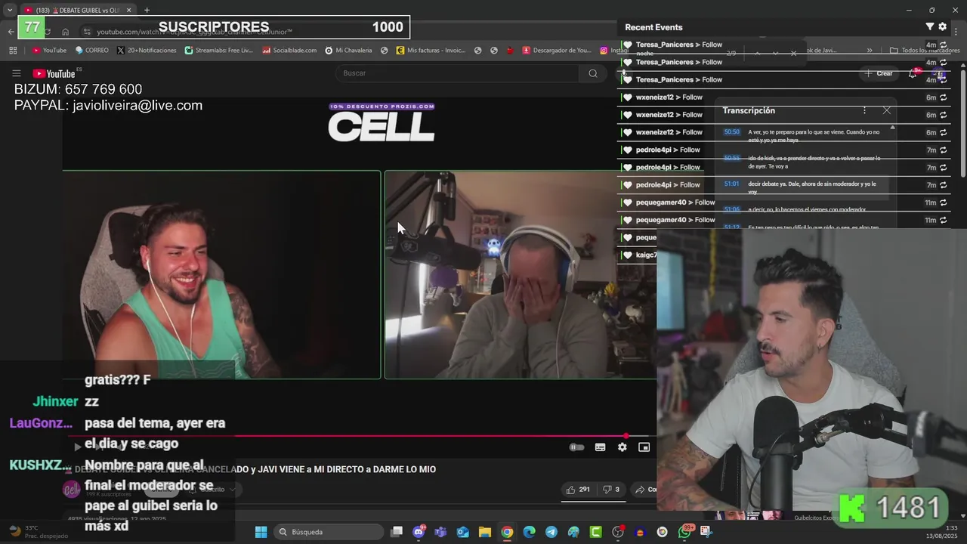Open Outlook from the taskbar

tap(462, 532)
